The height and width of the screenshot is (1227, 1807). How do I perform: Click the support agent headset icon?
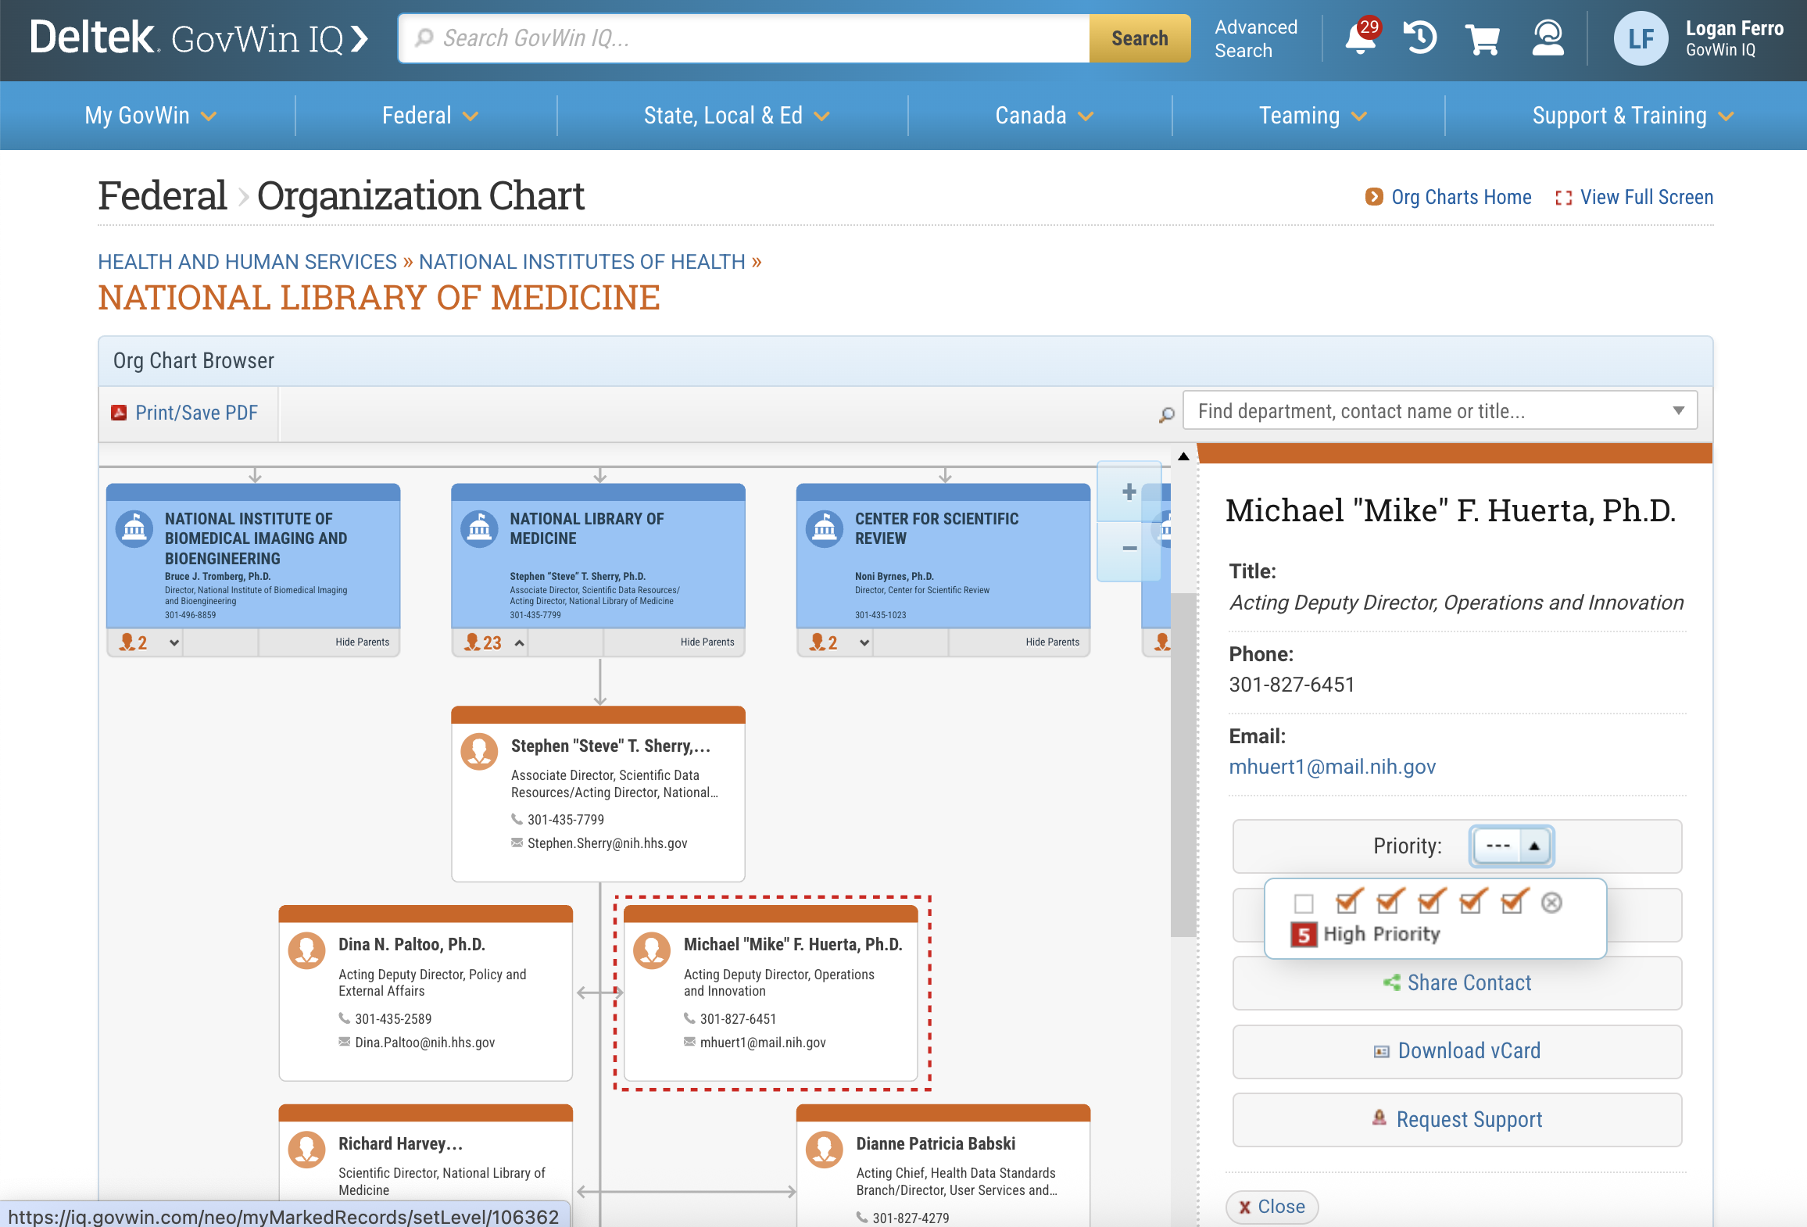1548,38
